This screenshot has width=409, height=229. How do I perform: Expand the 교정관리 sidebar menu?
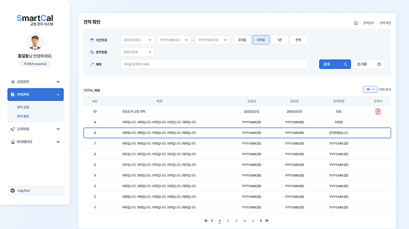(35, 81)
